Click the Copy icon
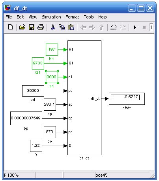Viewport: 159px width, 181px height. tap(62, 27)
